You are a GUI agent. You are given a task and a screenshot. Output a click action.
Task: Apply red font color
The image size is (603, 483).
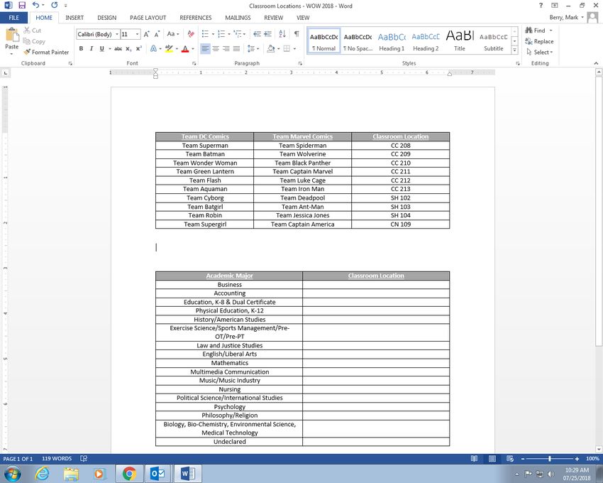(x=185, y=48)
